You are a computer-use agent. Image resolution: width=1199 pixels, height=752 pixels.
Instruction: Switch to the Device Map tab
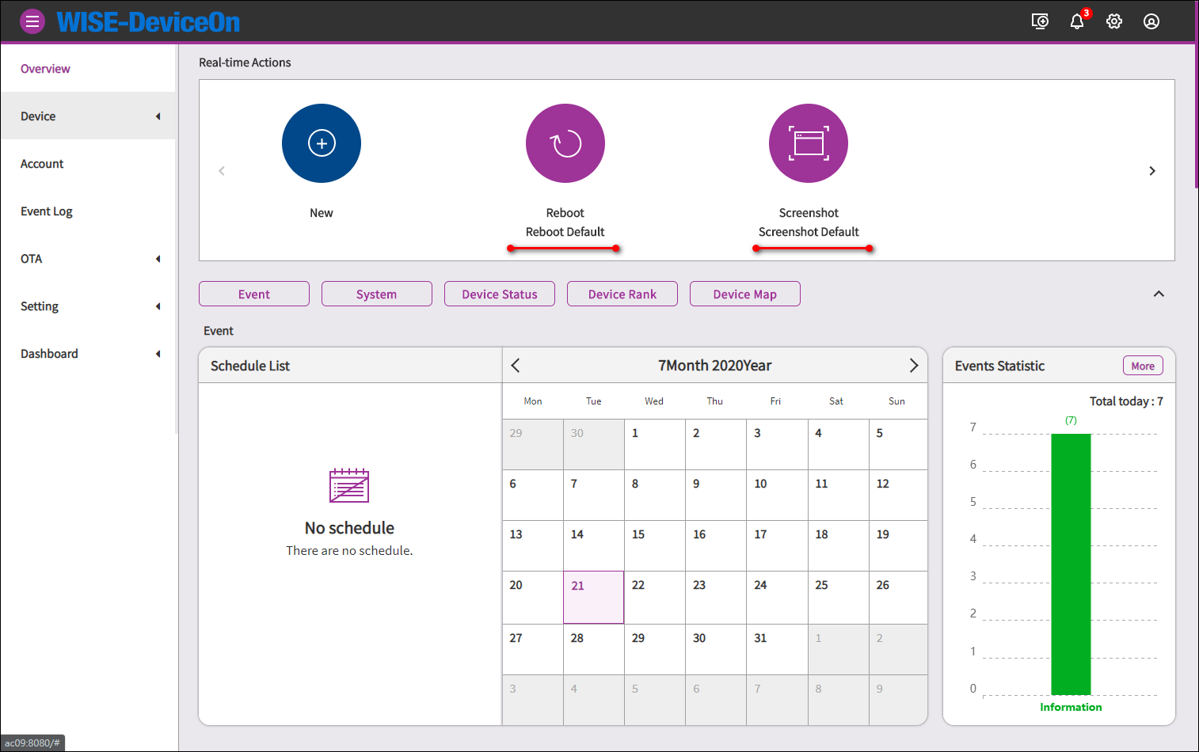click(x=745, y=294)
